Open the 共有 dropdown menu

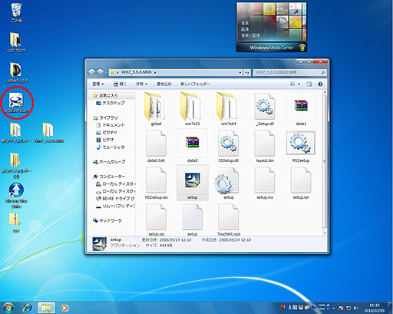point(141,84)
